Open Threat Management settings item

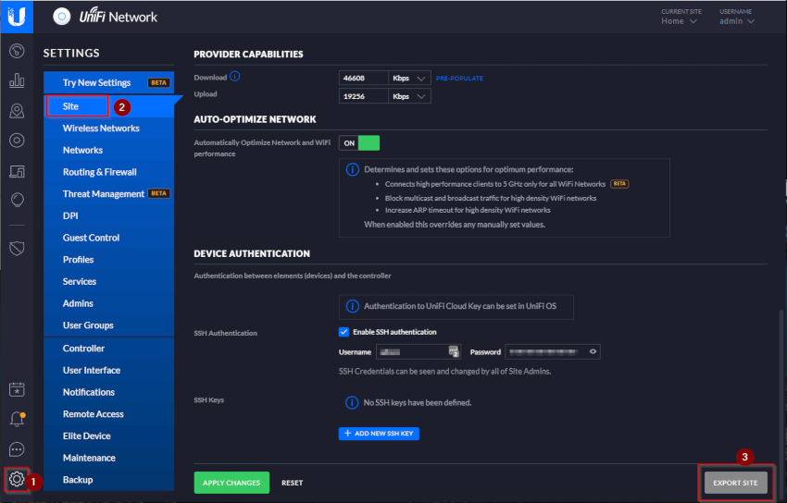[x=109, y=194]
